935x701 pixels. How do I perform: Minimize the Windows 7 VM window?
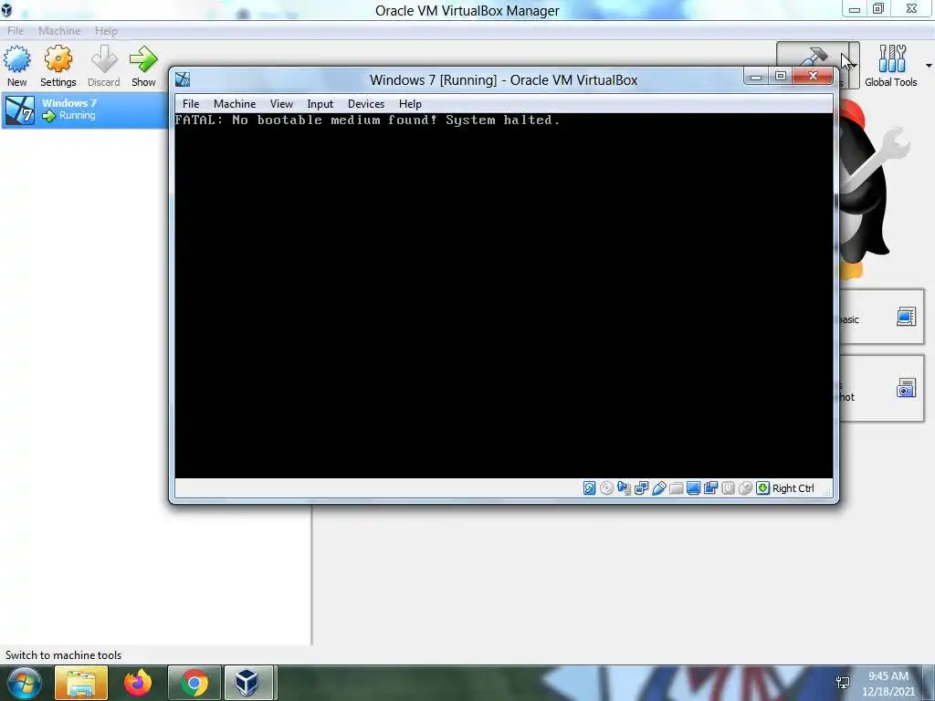755,77
